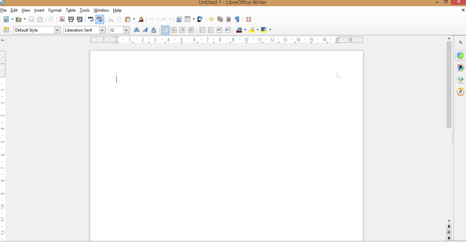Select the Clone Formatting paintbrush

141,19
